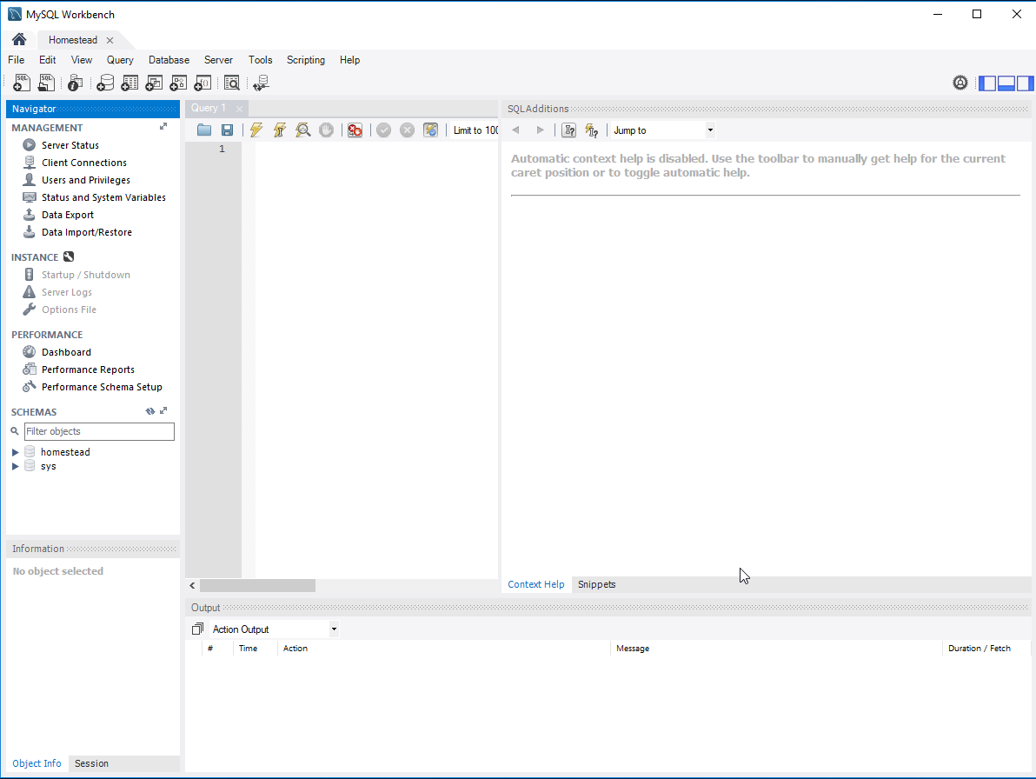
Task: Open Status and System Variables
Action: point(103,196)
